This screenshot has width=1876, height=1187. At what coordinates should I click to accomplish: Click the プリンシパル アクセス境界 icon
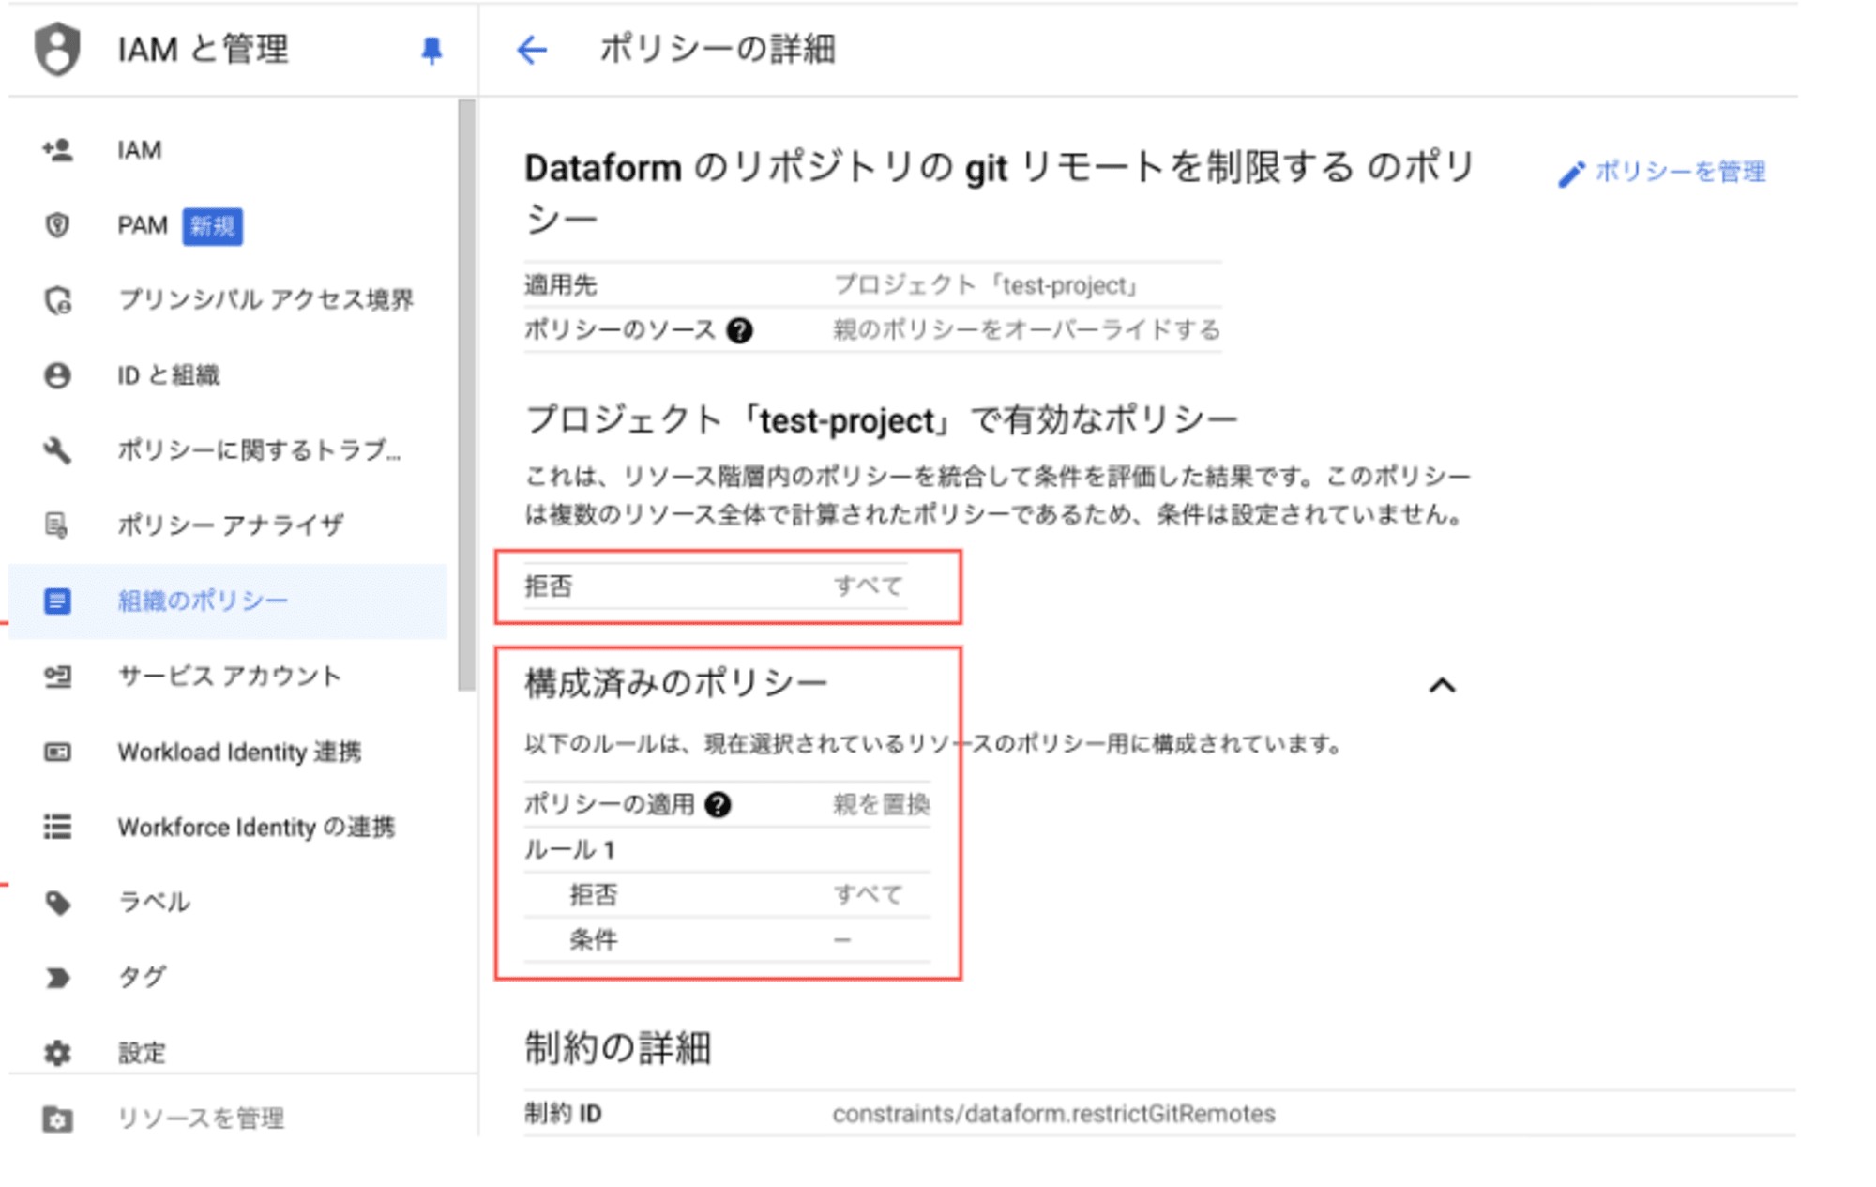(57, 300)
